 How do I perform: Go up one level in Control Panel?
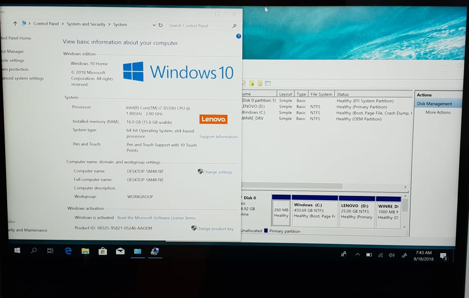pyautogui.click(x=15, y=23)
